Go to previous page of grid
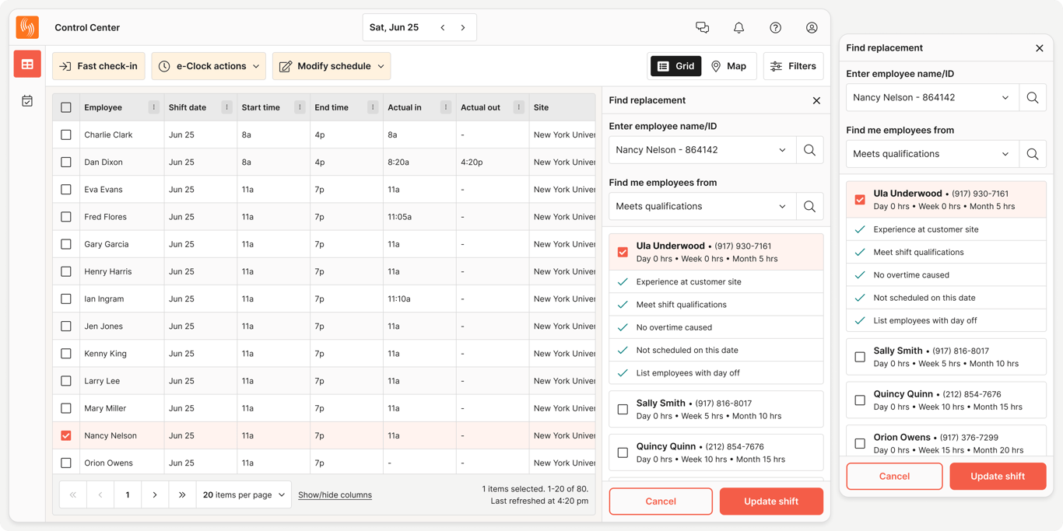 click(x=100, y=494)
